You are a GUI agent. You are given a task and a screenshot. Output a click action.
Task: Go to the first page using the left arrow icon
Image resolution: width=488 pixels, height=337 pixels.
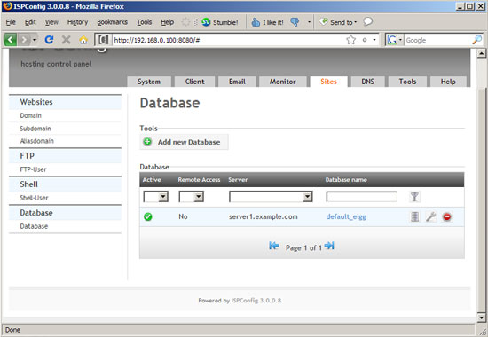point(274,246)
